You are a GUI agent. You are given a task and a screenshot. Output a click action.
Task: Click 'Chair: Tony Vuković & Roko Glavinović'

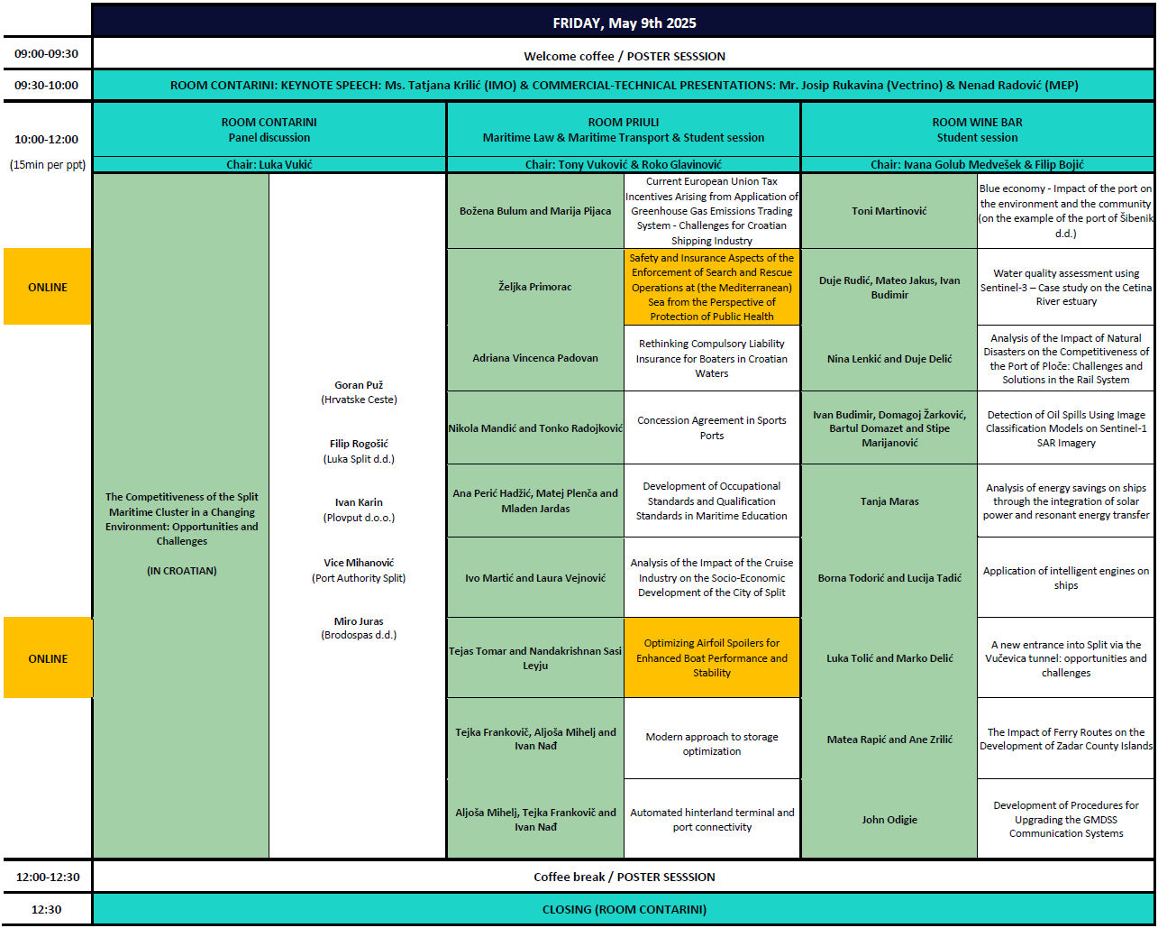tap(624, 165)
